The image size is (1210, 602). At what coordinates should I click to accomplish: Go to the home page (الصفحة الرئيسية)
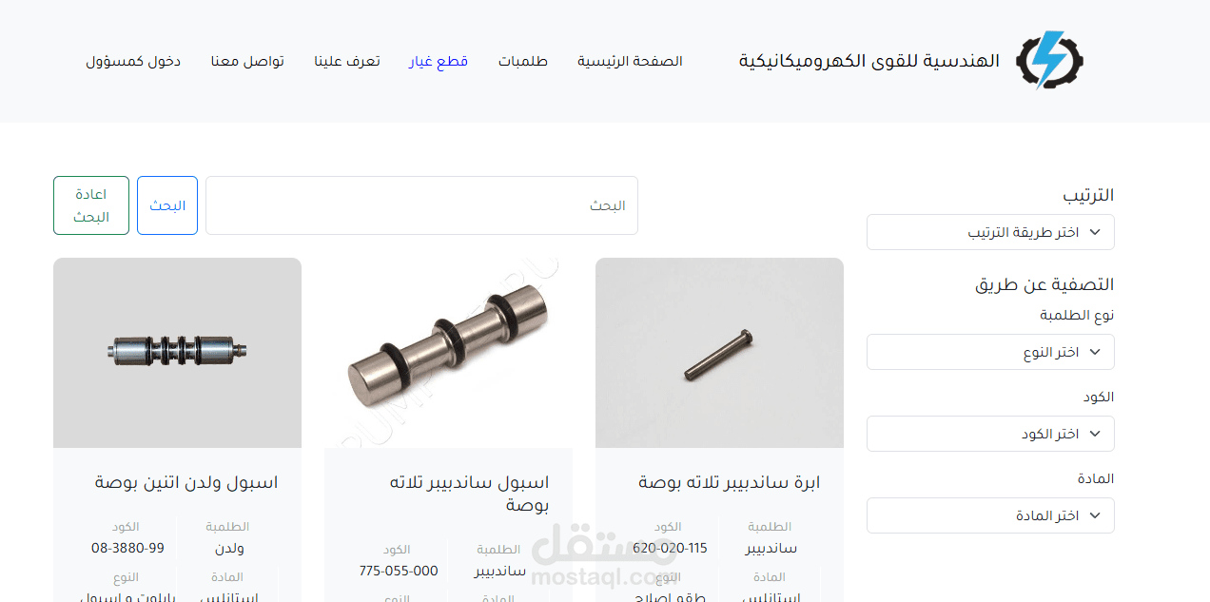pos(630,61)
